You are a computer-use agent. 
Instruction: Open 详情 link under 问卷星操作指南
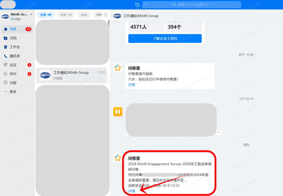(132, 85)
